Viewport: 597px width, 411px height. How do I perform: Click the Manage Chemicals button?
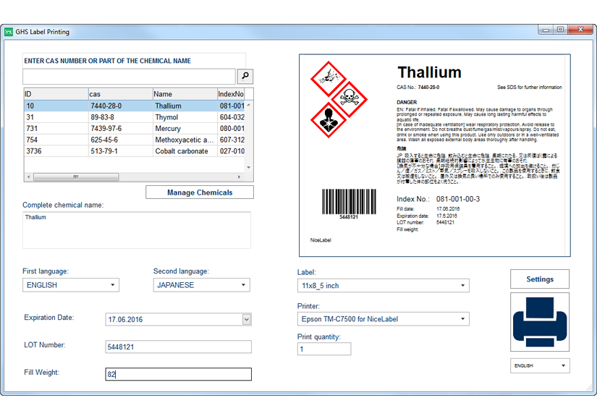[x=200, y=192]
